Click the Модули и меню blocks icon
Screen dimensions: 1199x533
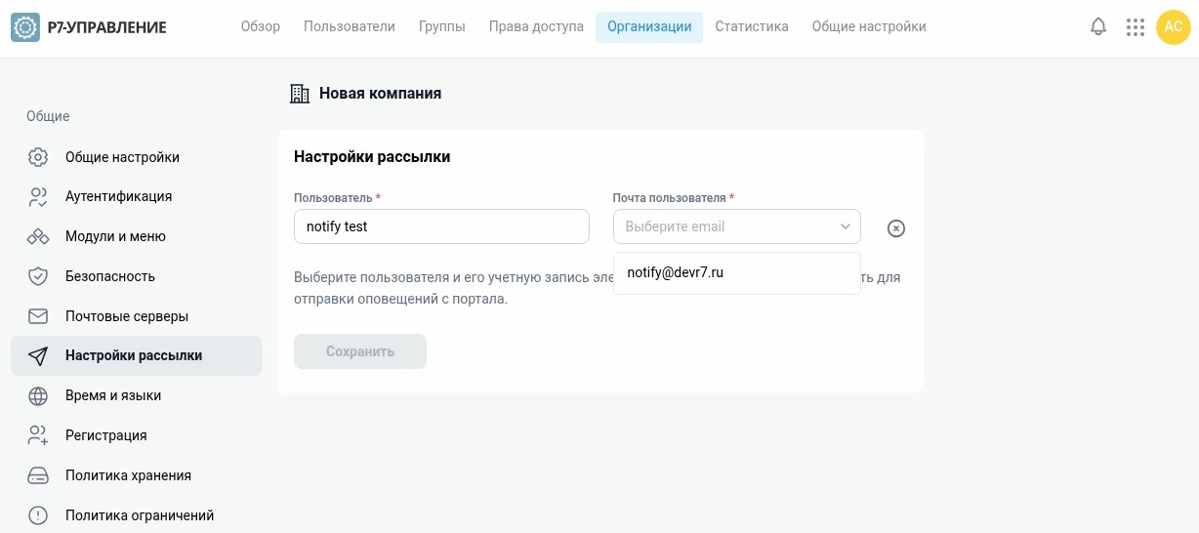tap(38, 236)
